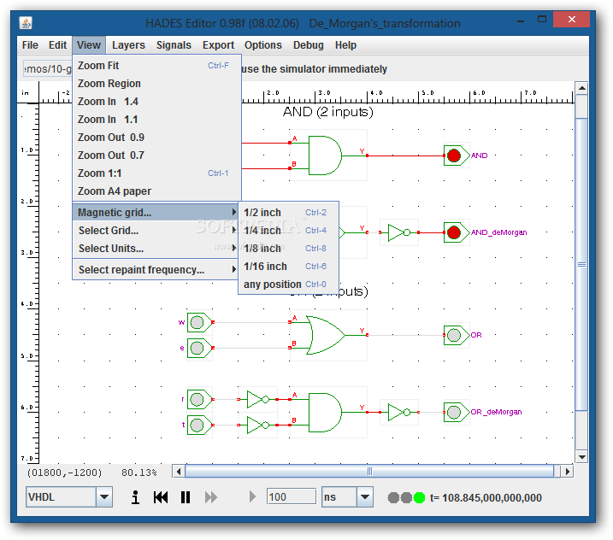
Task: Click the green simulator status light
Action: click(x=419, y=497)
